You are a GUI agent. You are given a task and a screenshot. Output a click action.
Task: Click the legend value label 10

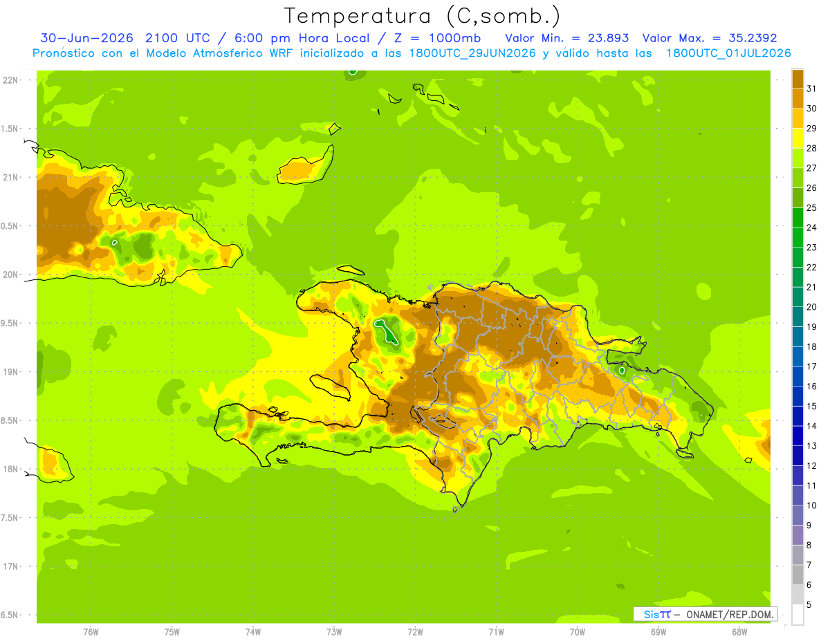pyautogui.click(x=812, y=505)
